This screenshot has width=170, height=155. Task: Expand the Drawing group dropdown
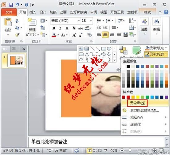coord(144,34)
